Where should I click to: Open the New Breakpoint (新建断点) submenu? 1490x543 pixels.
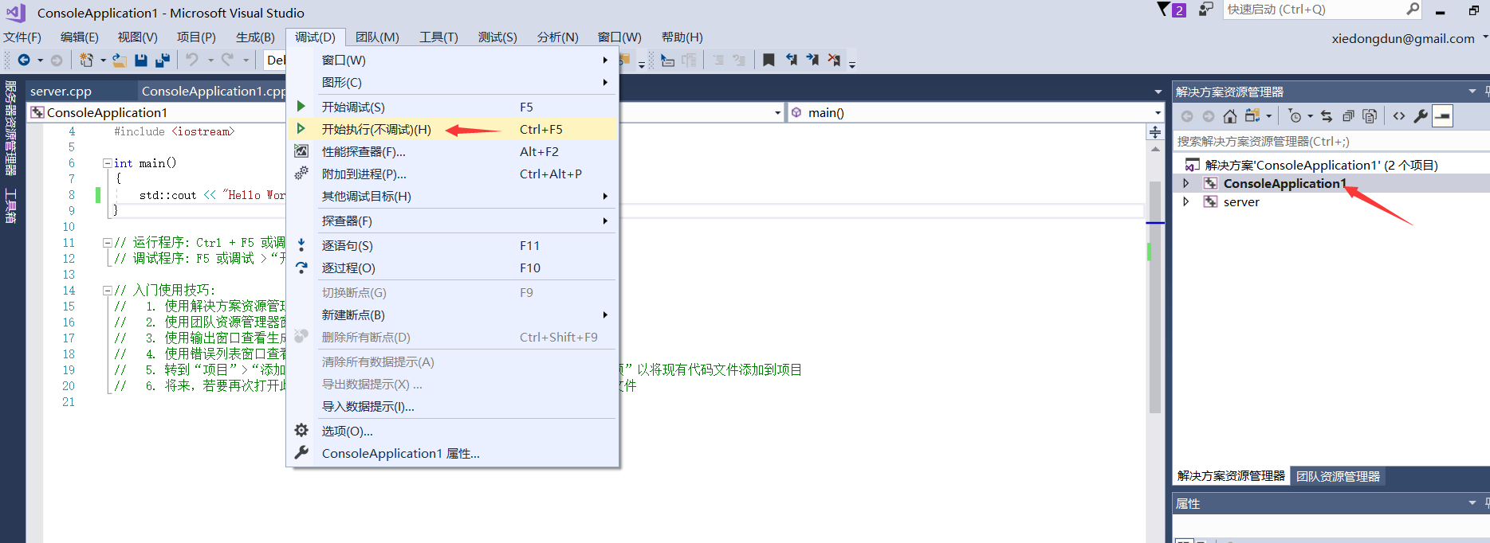[452, 315]
